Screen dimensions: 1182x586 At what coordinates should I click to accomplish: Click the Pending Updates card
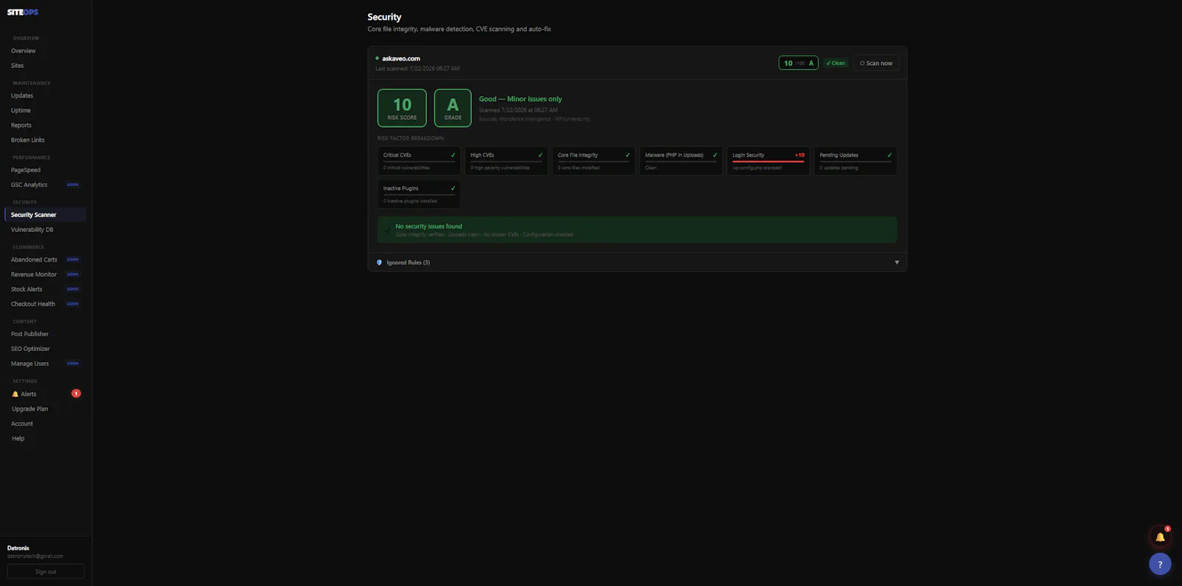coord(855,161)
